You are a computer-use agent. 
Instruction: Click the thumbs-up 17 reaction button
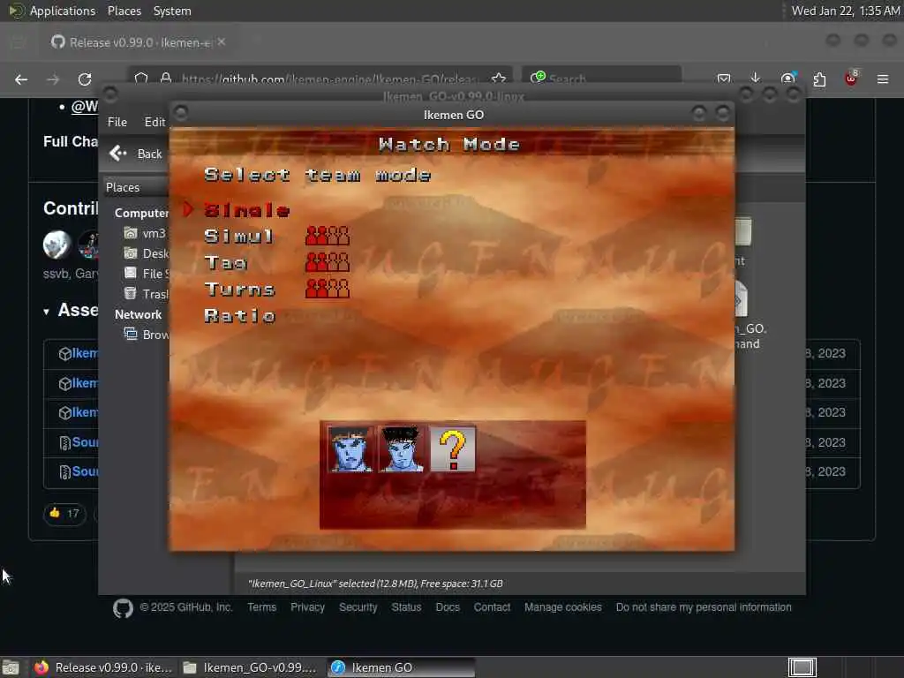coord(64,514)
